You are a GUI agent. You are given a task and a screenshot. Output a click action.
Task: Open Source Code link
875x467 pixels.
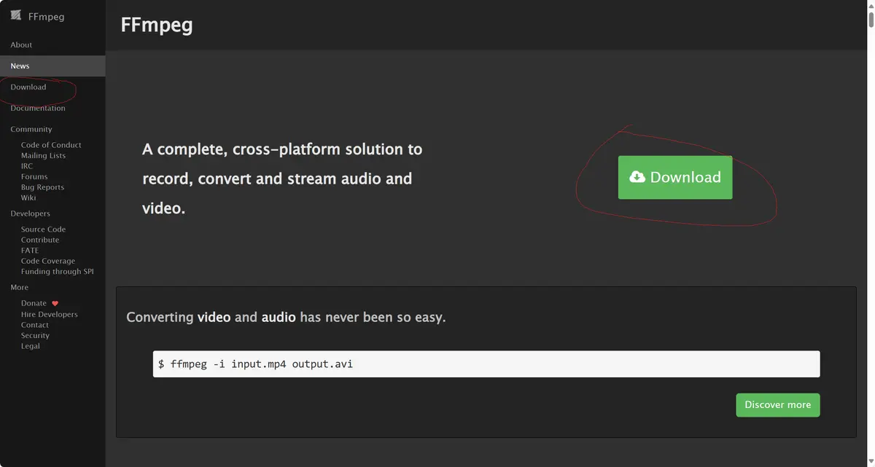[43, 229]
